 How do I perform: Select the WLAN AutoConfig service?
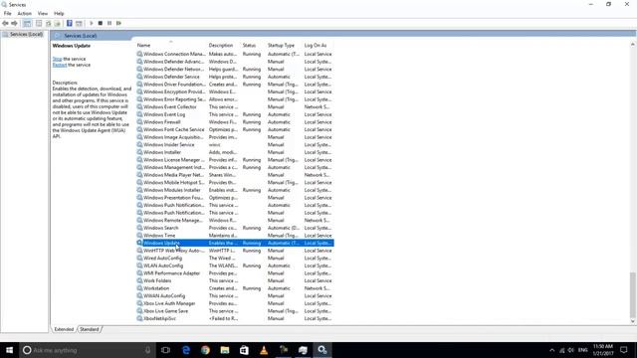point(235,266)
